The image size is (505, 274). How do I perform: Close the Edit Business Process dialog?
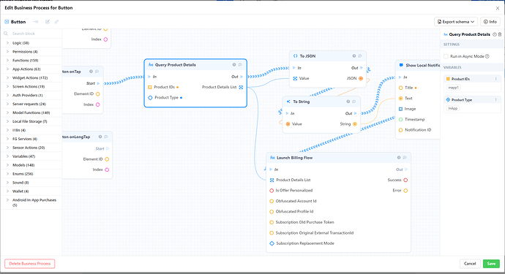click(x=498, y=8)
